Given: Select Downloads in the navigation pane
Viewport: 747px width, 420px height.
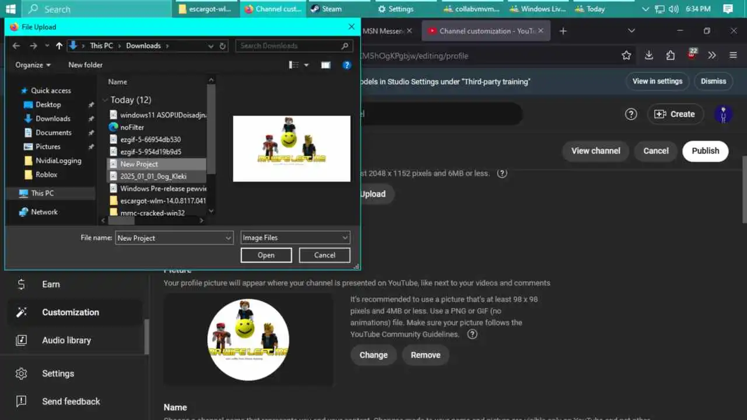Looking at the screenshot, I should click(x=53, y=118).
